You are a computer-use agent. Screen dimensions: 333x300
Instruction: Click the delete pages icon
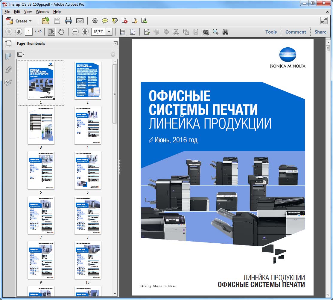[x=124, y=21]
